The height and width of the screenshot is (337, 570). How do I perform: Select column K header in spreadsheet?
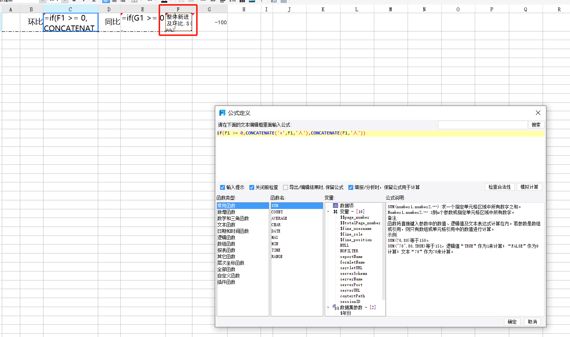tap(323, 9)
